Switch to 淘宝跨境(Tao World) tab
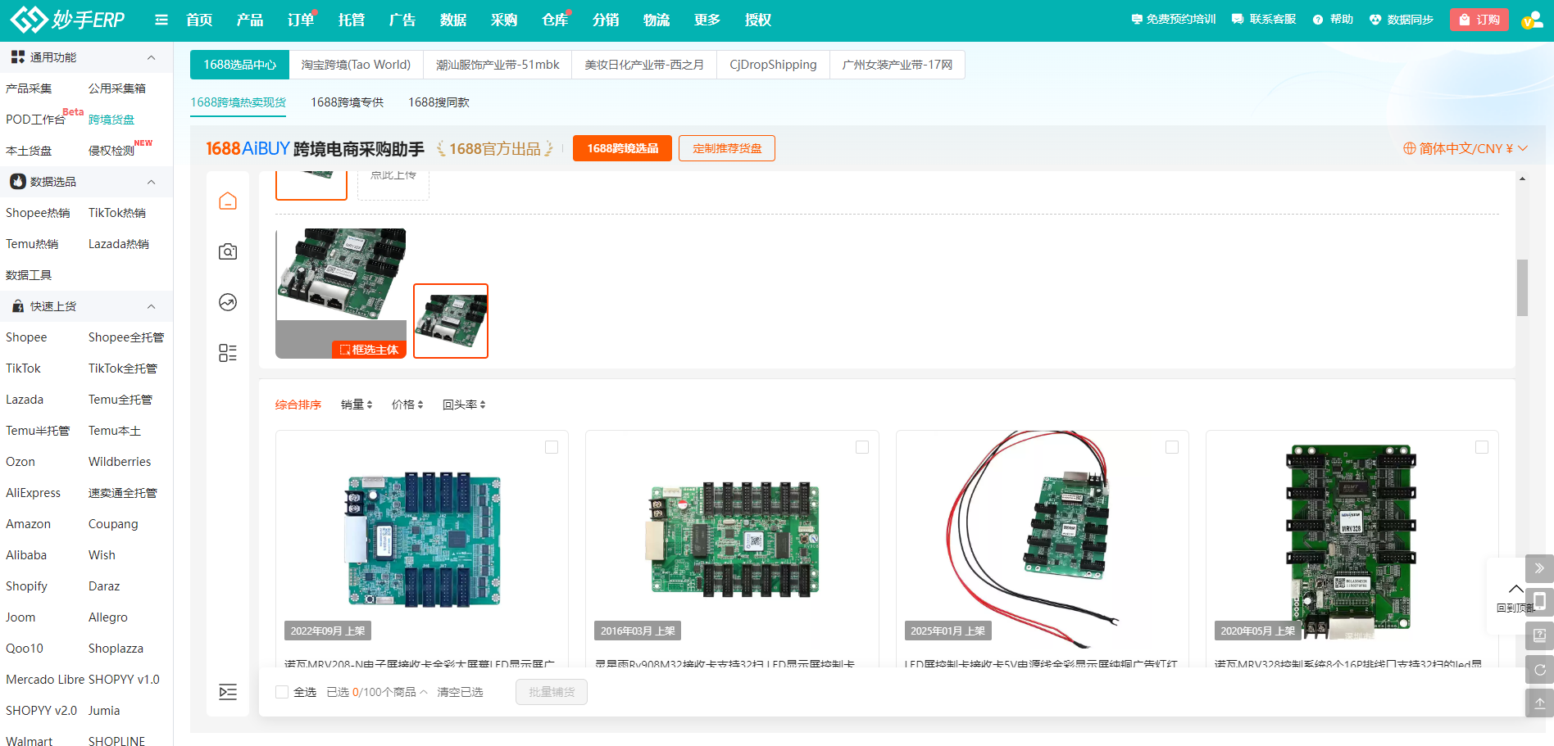 point(356,65)
